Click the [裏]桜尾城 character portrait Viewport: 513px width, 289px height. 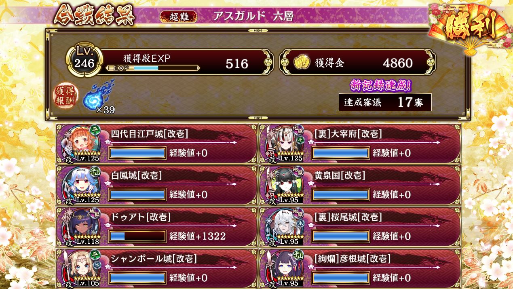[284, 227]
